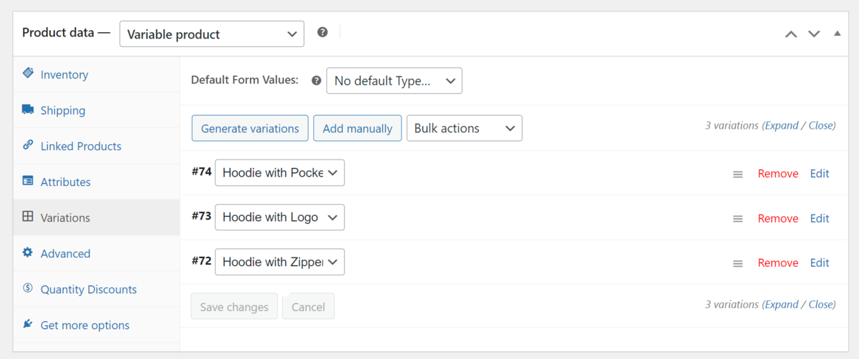This screenshot has height=359, width=859.
Task: Open the Get more options tab
Action: click(x=97, y=325)
